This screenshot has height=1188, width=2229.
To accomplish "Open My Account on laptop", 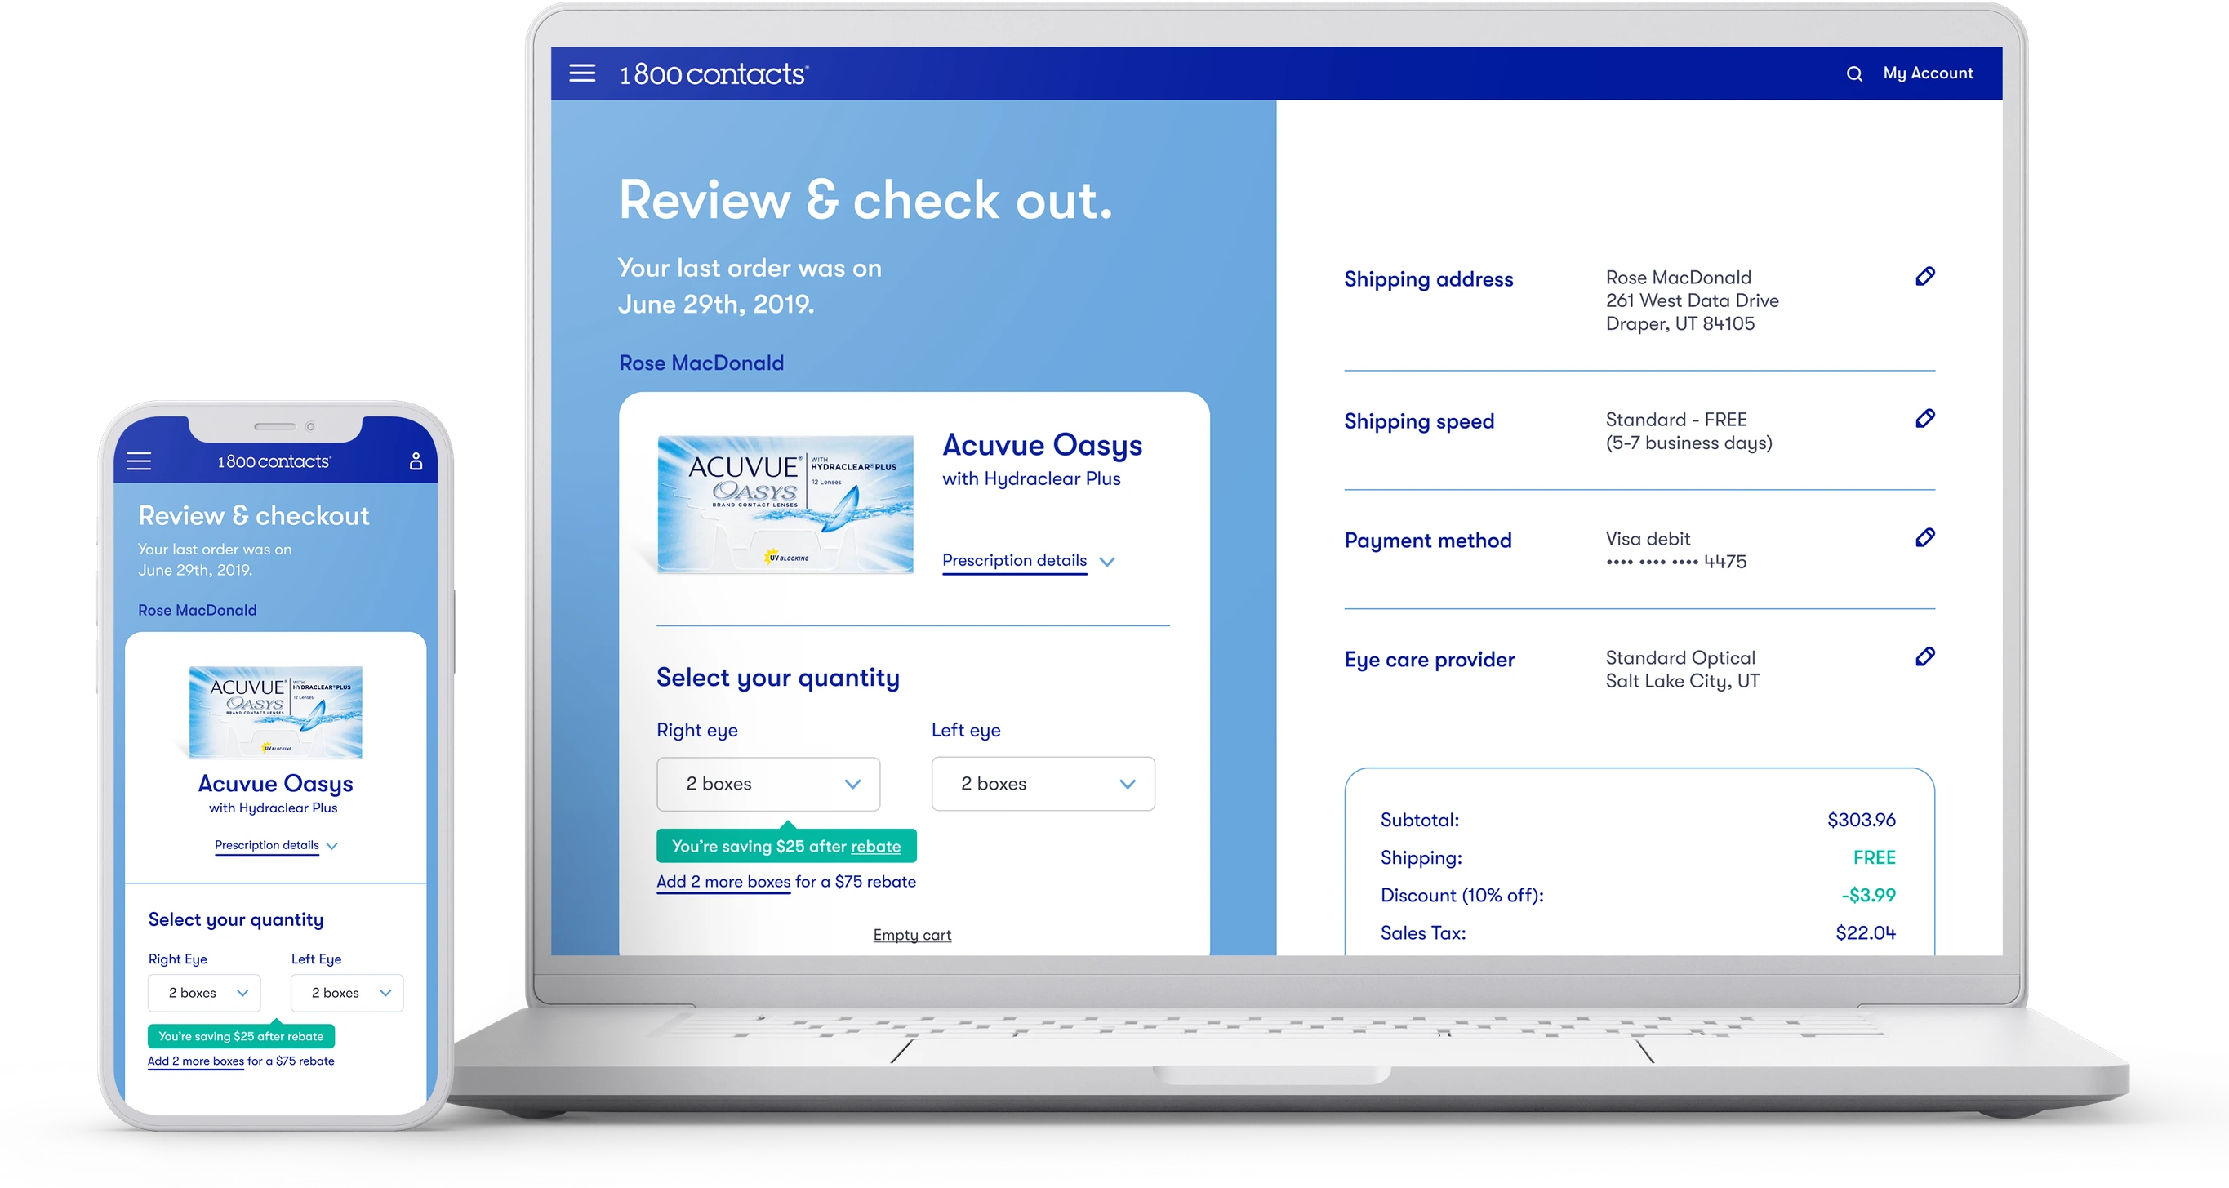I will 1928,73.
